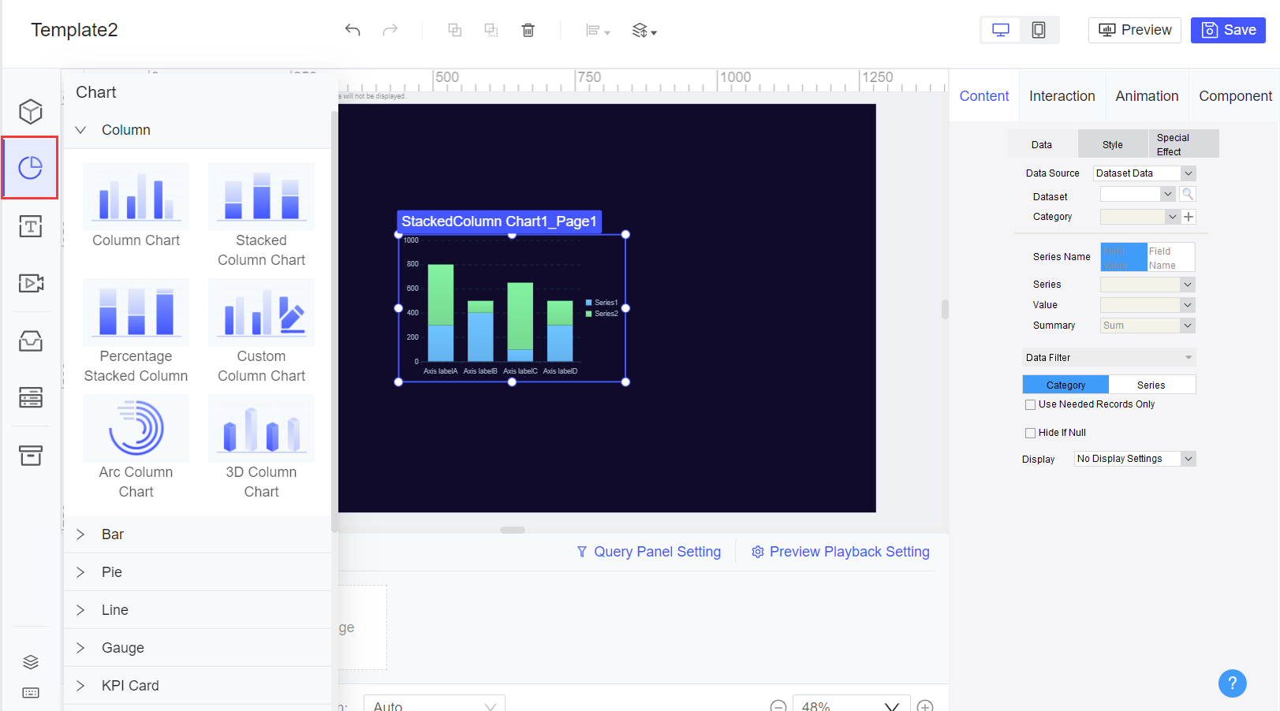The image size is (1280, 711).
Task: Open the Data Source dropdown
Action: [x=1144, y=173]
